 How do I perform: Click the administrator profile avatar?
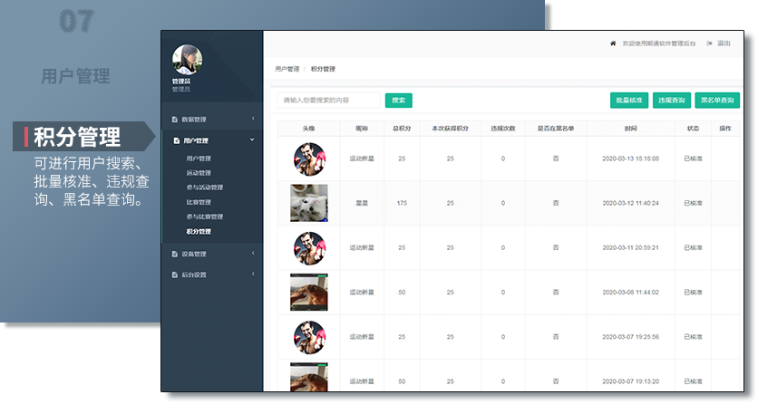coord(187,60)
